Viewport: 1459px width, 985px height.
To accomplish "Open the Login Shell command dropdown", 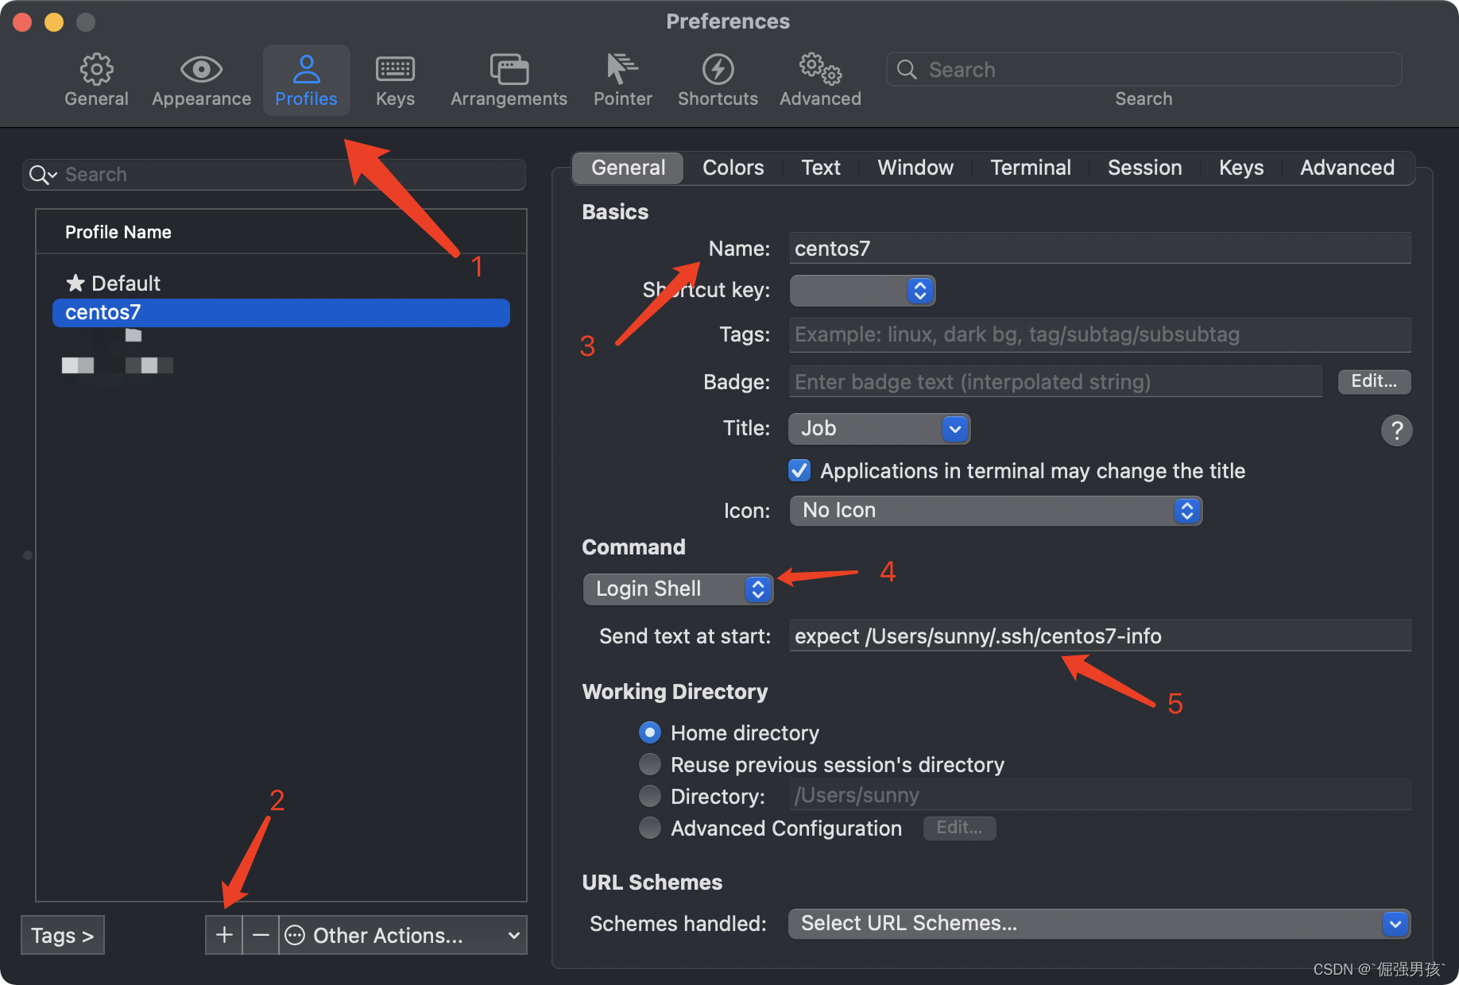I will [x=677, y=589].
